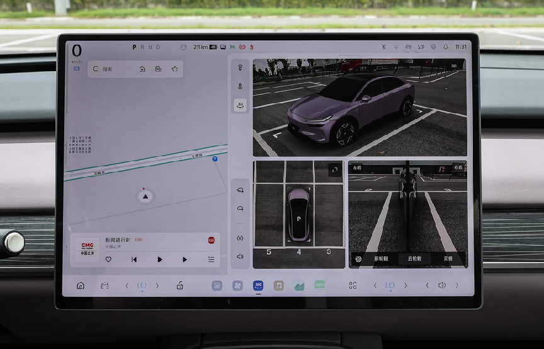
Task: Navigate to company using building icon
Action: 158,69
